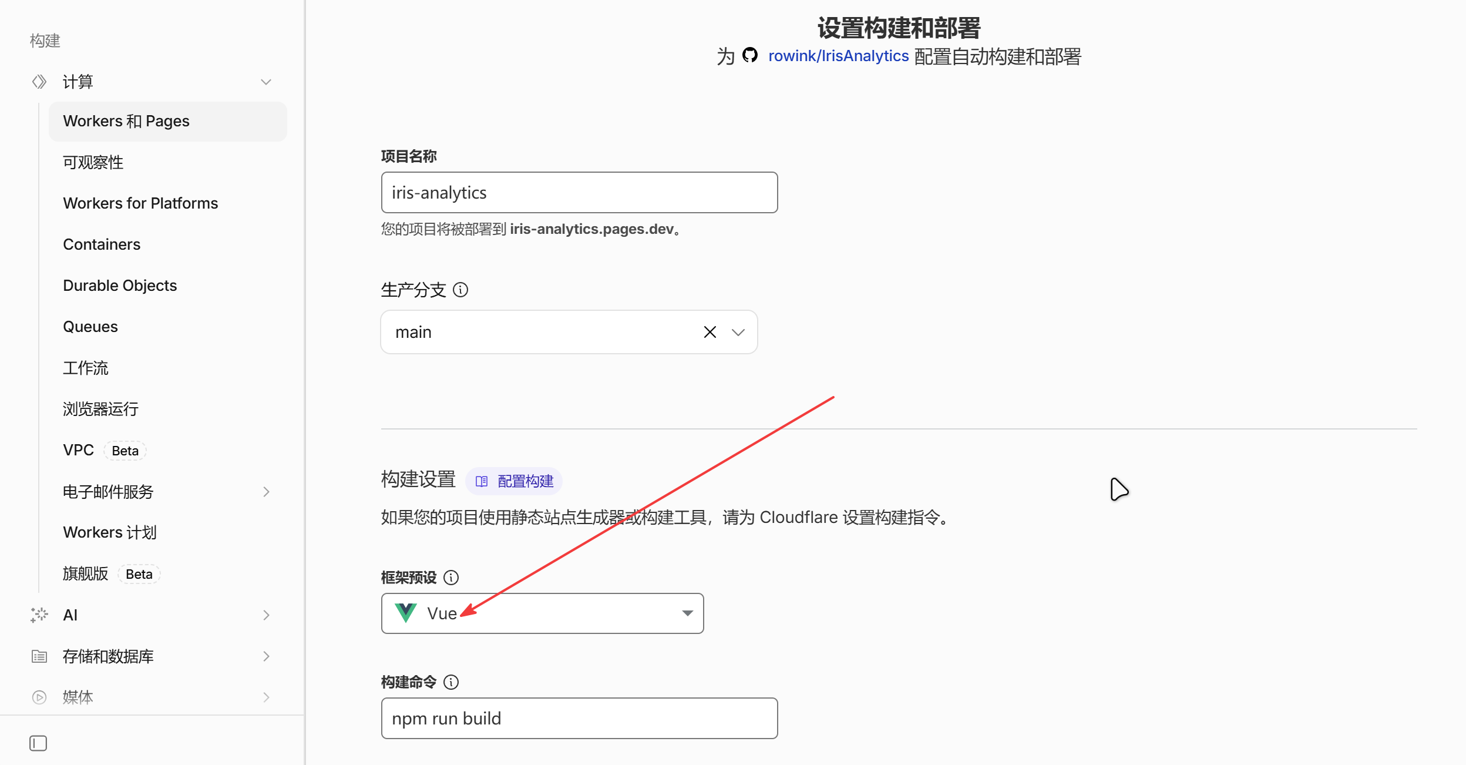The width and height of the screenshot is (1466, 765).
Task: Open Durable Objects sidebar item
Action: (120, 286)
